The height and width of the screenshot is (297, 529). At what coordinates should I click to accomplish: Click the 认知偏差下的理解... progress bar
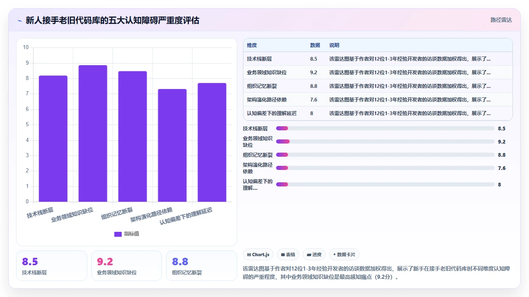[385, 184]
